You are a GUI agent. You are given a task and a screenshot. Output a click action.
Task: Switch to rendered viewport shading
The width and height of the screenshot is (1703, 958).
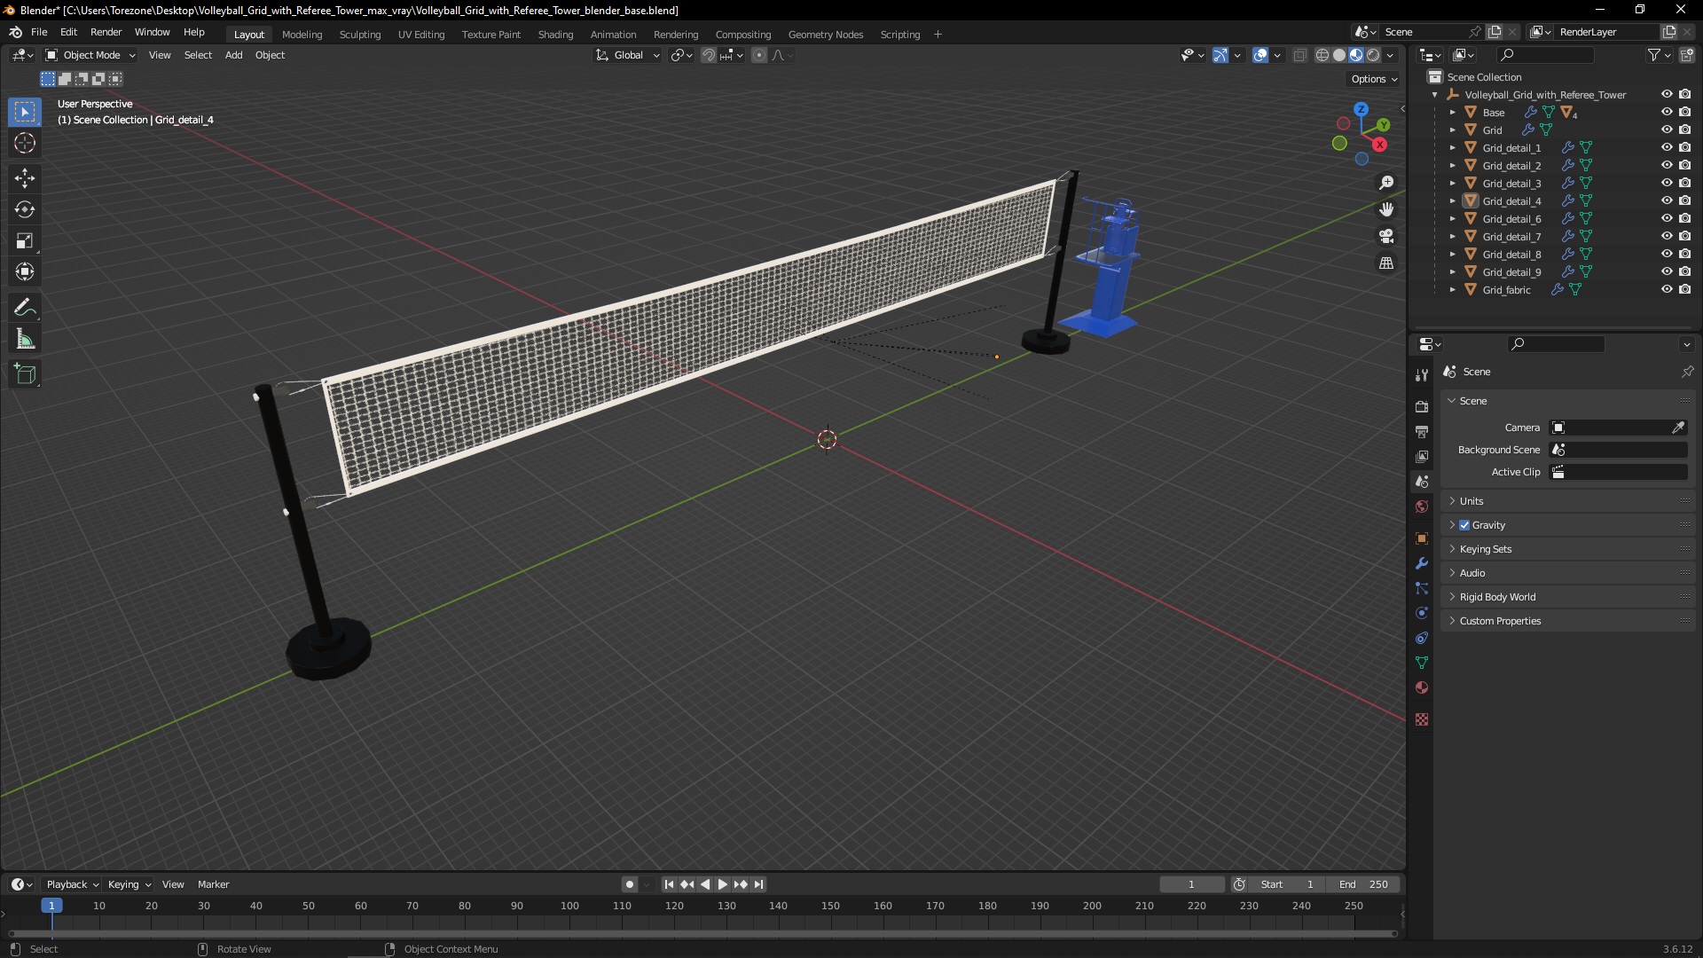point(1373,55)
